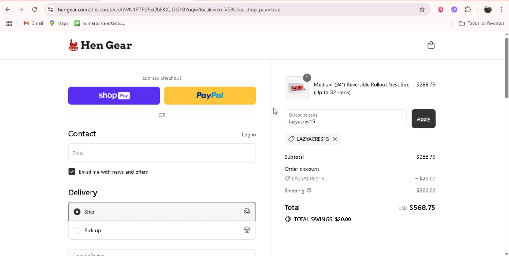Viewport: 509px width, 256px height.
Task: Open the 'numeros de estados...' bookmark
Action: pos(100,23)
